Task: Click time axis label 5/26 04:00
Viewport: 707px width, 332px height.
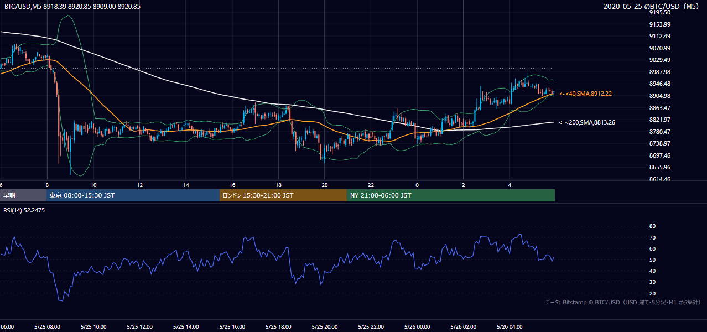Action: coord(510,327)
